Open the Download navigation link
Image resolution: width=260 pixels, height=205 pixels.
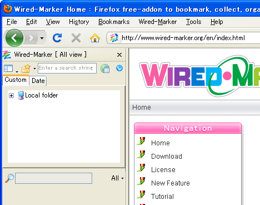167,157
